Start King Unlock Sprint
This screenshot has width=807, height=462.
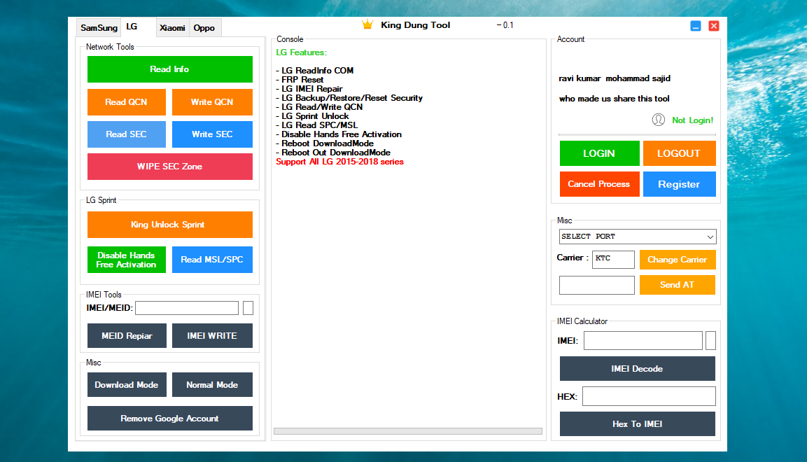pos(170,224)
